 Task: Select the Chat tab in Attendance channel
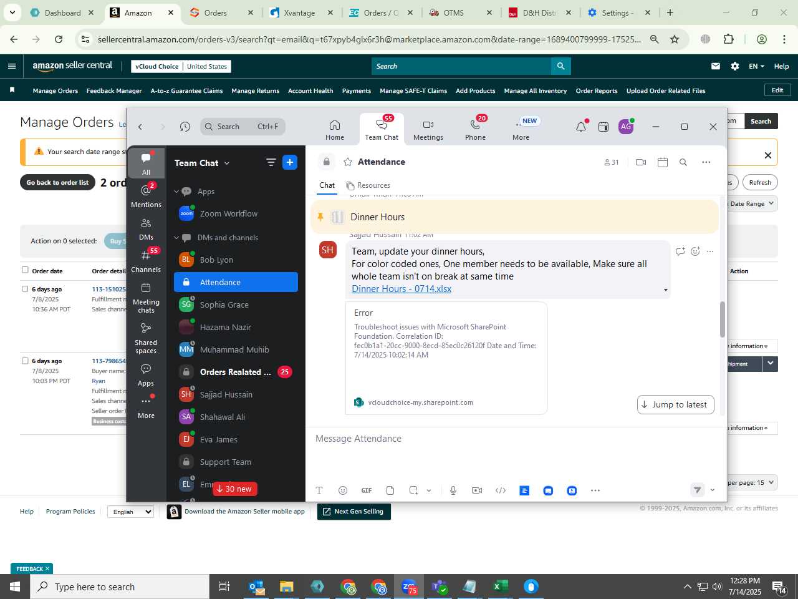pyautogui.click(x=327, y=185)
